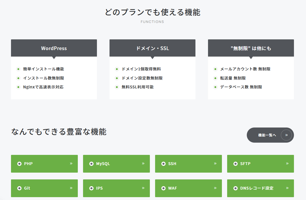The height and width of the screenshot is (200, 306).
Task: Click the double-chevron arrow on Git
Action: 71,188
